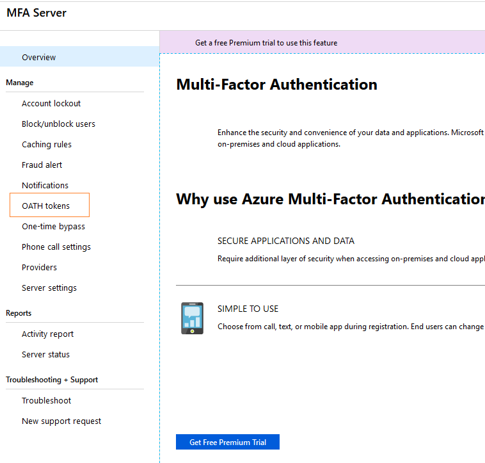
Task: Create a New support request
Action: coord(61,421)
